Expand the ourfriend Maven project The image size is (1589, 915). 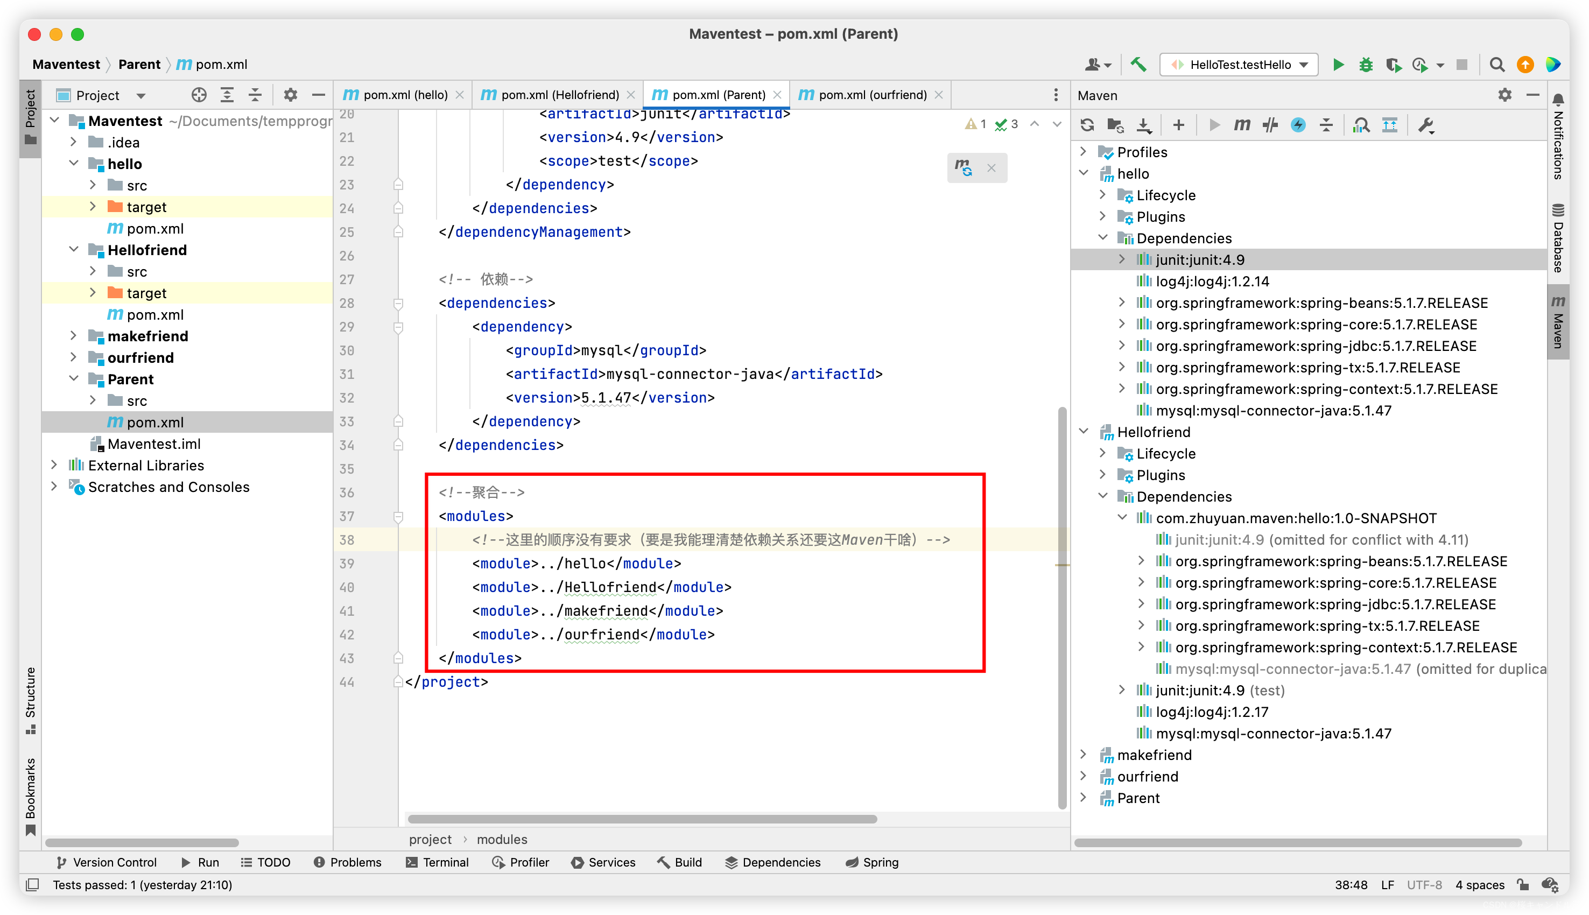click(x=1083, y=776)
